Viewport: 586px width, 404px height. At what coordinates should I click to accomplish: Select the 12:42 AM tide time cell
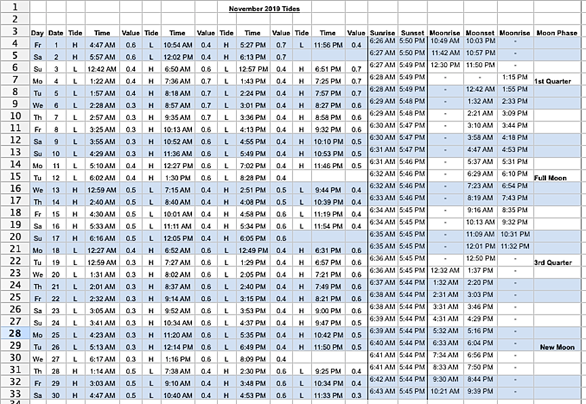tap(102, 69)
